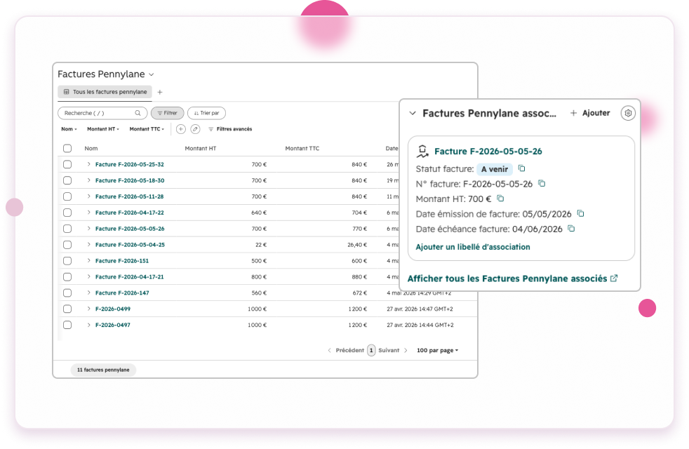
Task: Copy the Statut facture value
Action: pyautogui.click(x=521, y=168)
